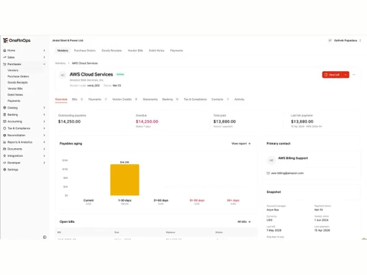
Task: Click the Reports & Analytics chart icon
Action: 4,142
